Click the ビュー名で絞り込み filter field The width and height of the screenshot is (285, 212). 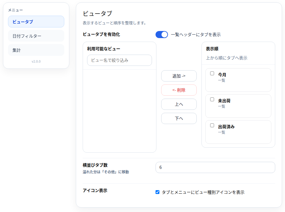click(x=119, y=60)
